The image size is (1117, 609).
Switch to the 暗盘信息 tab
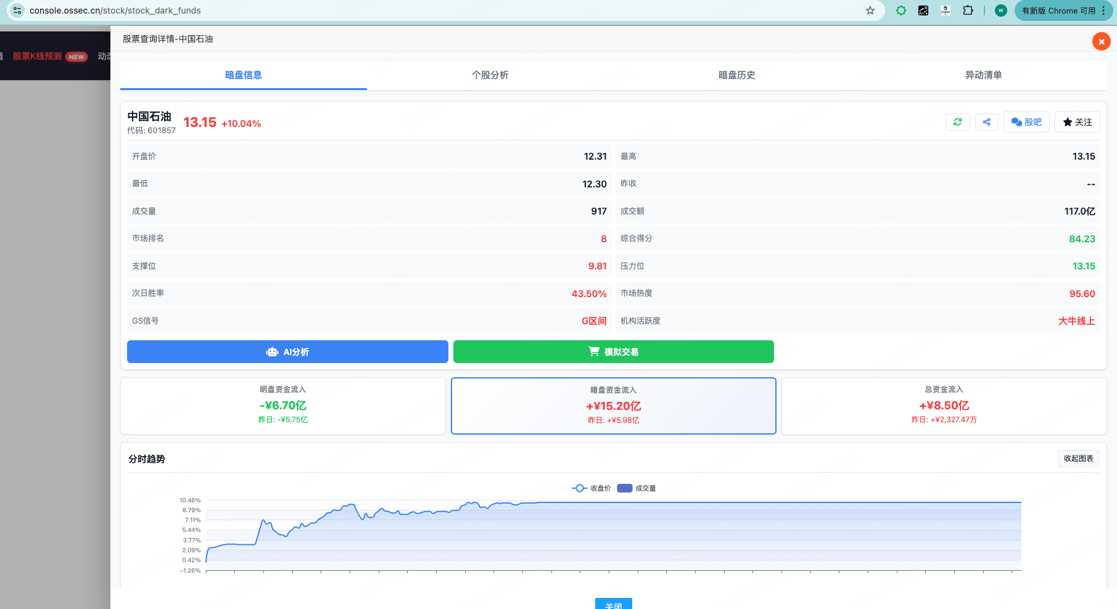(x=244, y=75)
